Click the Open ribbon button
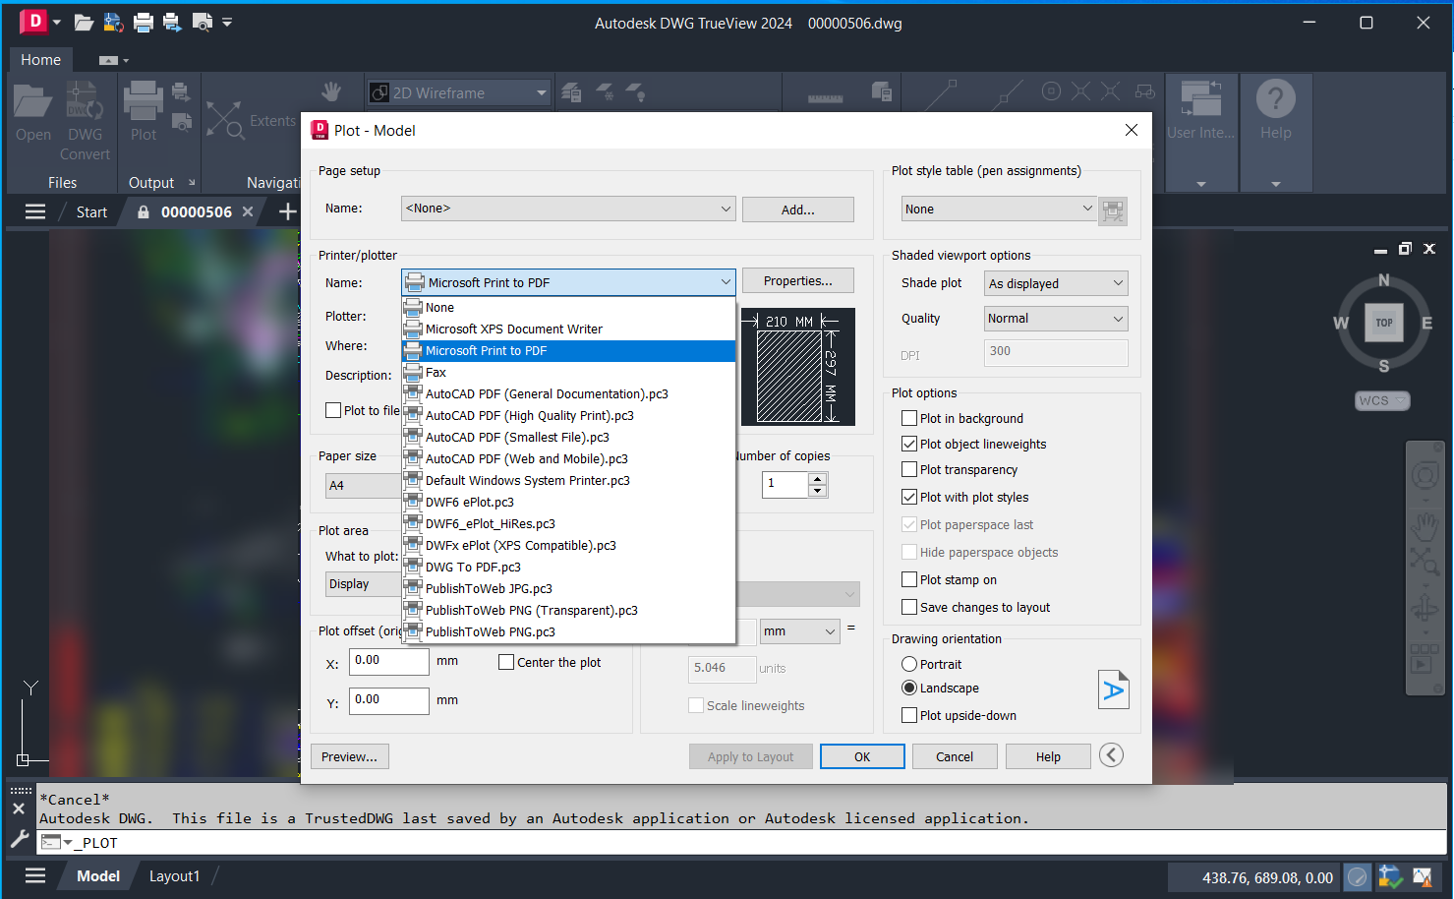The width and height of the screenshot is (1454, 899). coord(33,113)
